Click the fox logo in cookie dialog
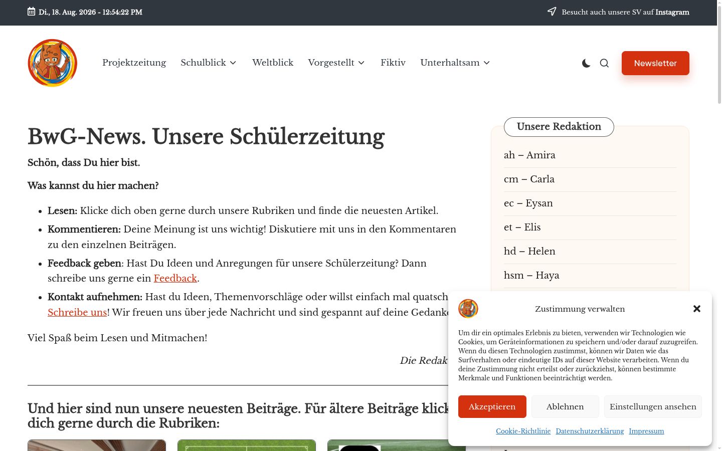 pos(468,309)
